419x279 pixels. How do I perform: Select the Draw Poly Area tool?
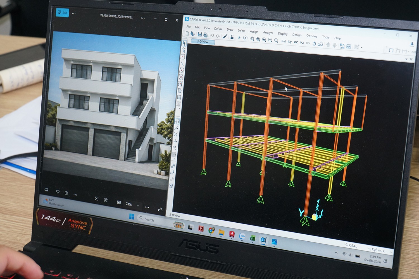click(x=180, y=90)
